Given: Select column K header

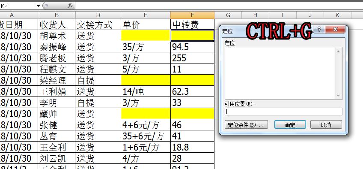Looking at the screenshot, I should [337, 15].
